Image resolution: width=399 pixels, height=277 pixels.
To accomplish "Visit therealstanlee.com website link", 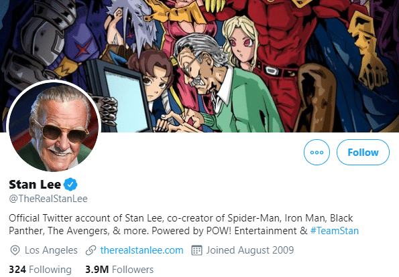I will pos(141,250).
